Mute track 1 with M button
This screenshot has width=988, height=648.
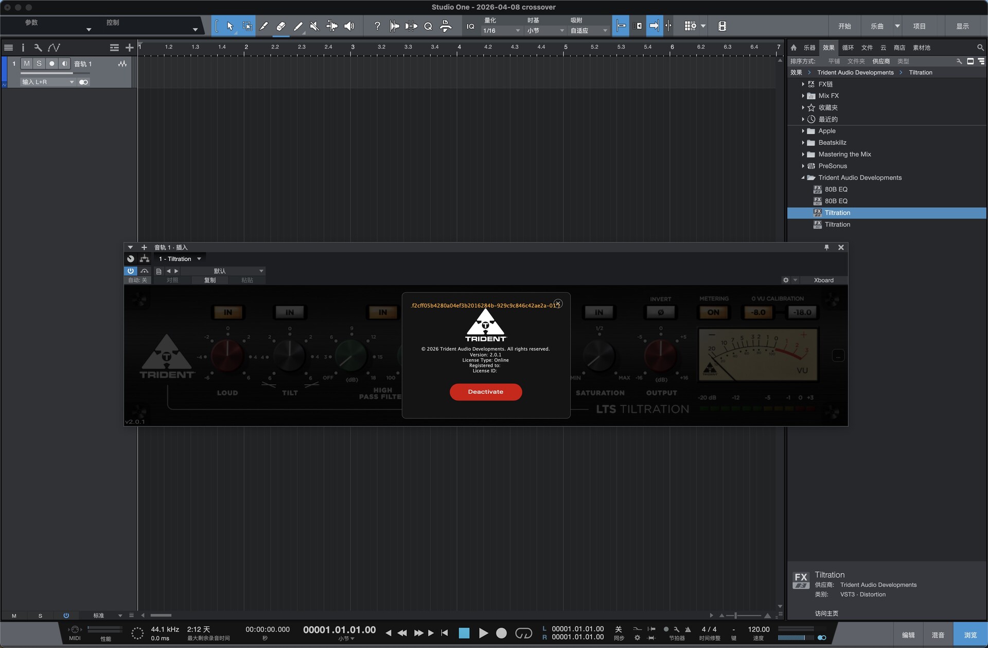point(27,63)
